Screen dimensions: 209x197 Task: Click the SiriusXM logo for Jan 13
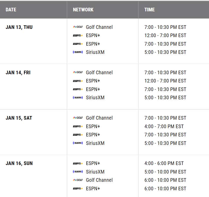pyautogui.click(x=78, y=52)
